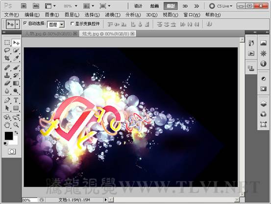
Task: Open the CS Live button
Action: point(221,6)
